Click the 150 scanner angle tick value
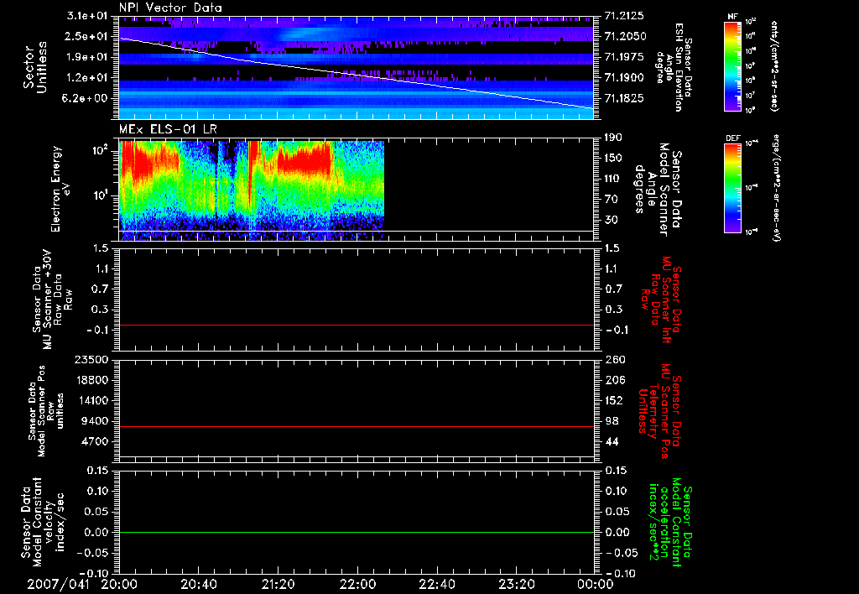 tap(613, 159)
